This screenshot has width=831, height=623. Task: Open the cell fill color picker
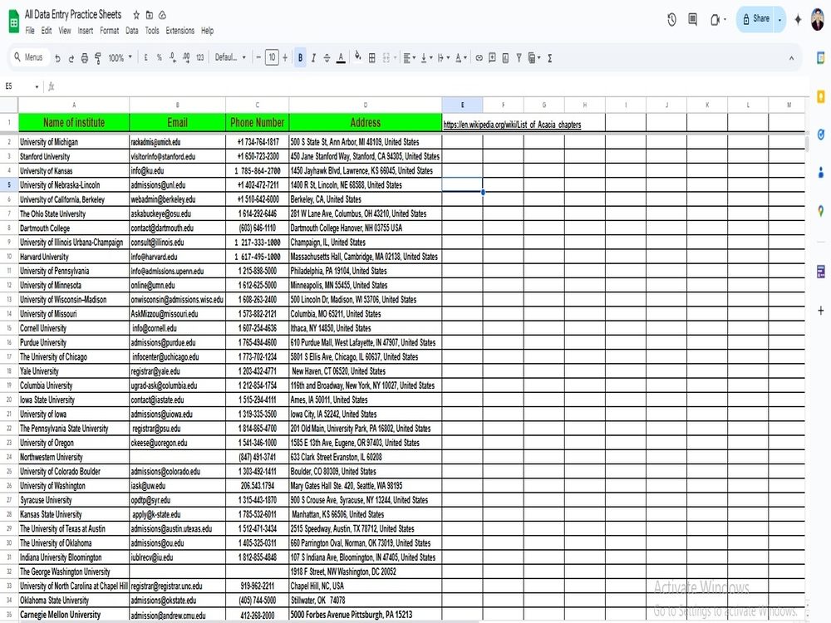pyautogui.click(x=358, y=56)
